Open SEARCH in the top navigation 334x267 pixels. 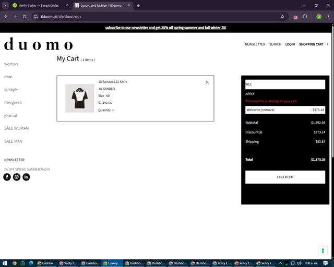tap(275, 44)
